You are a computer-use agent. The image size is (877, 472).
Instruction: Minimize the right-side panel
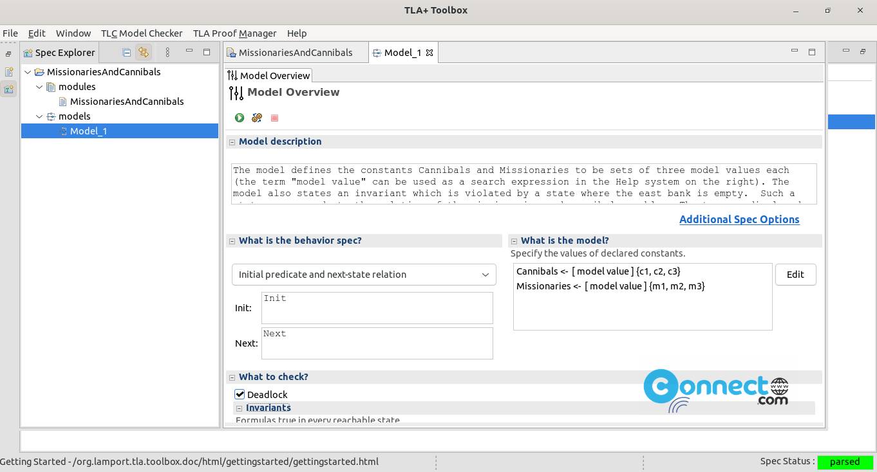coord(846,51)
